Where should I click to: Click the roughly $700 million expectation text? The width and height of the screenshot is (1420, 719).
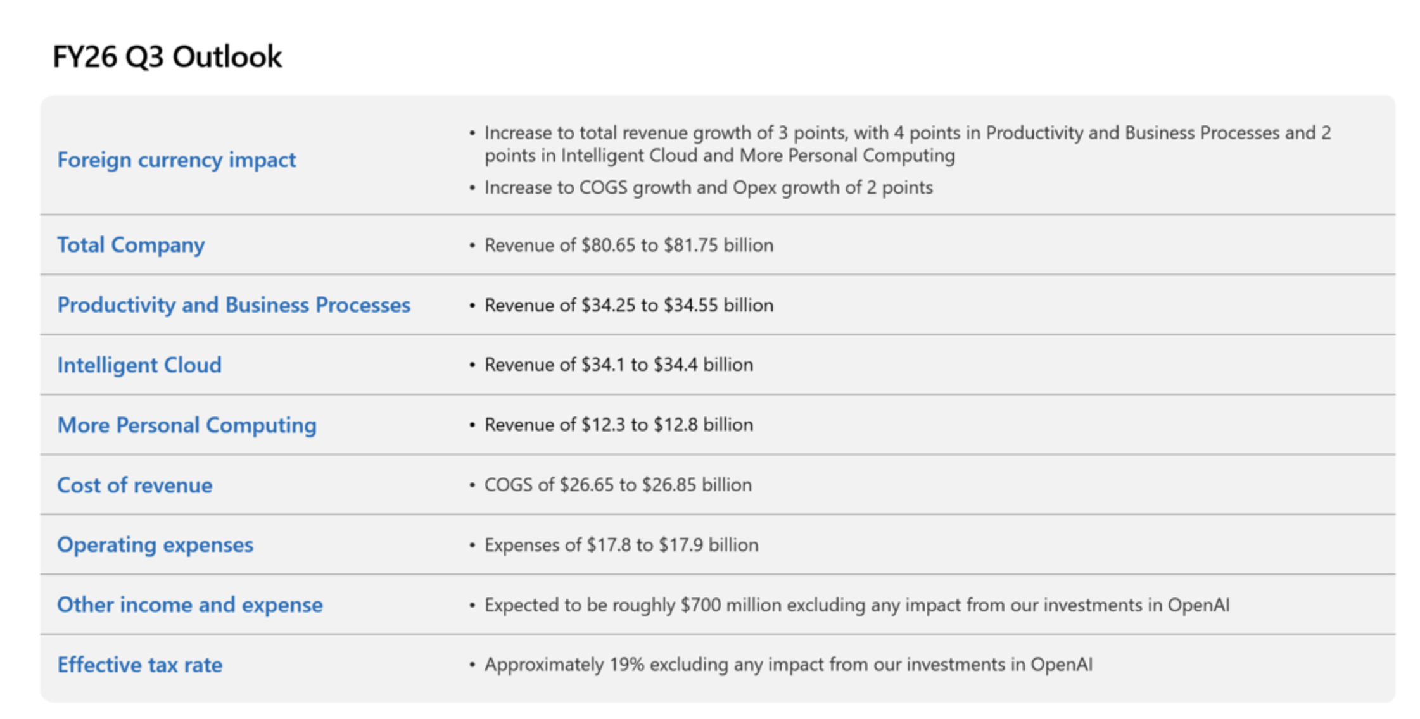pyautogui.click(x=856, y=605)
